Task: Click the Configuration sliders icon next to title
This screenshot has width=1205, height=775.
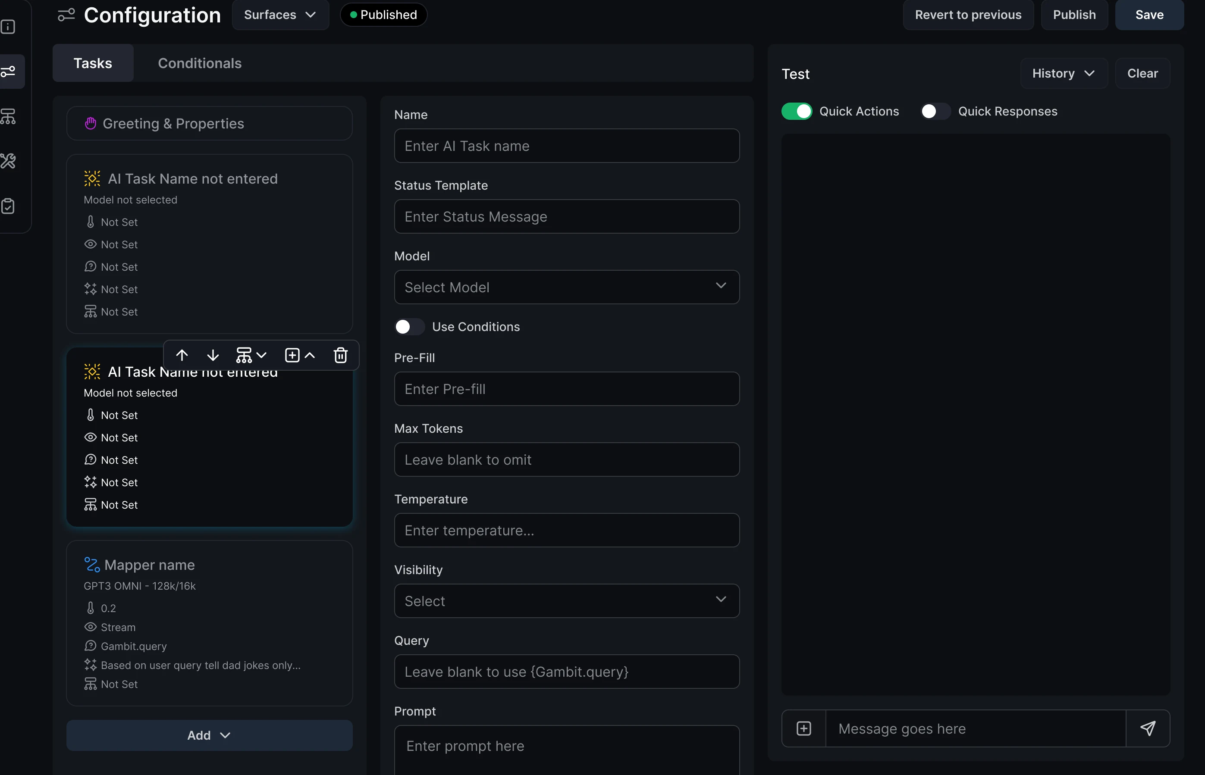Action: pos(66,15)
